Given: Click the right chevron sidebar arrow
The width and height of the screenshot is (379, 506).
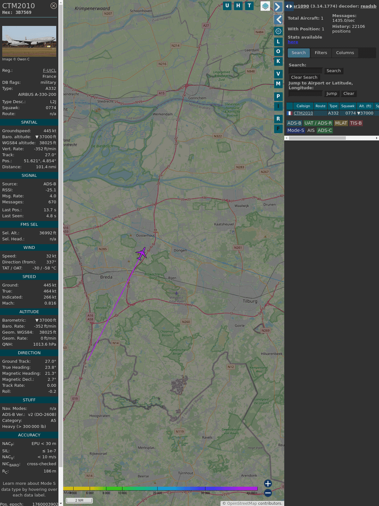Looking at the screenshot, I should (x=278, y=7).
